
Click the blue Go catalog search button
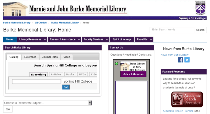(66, 87)
